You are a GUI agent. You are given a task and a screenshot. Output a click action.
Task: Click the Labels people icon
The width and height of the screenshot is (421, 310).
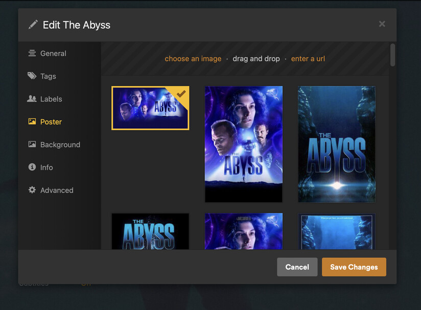click(32, 99)
